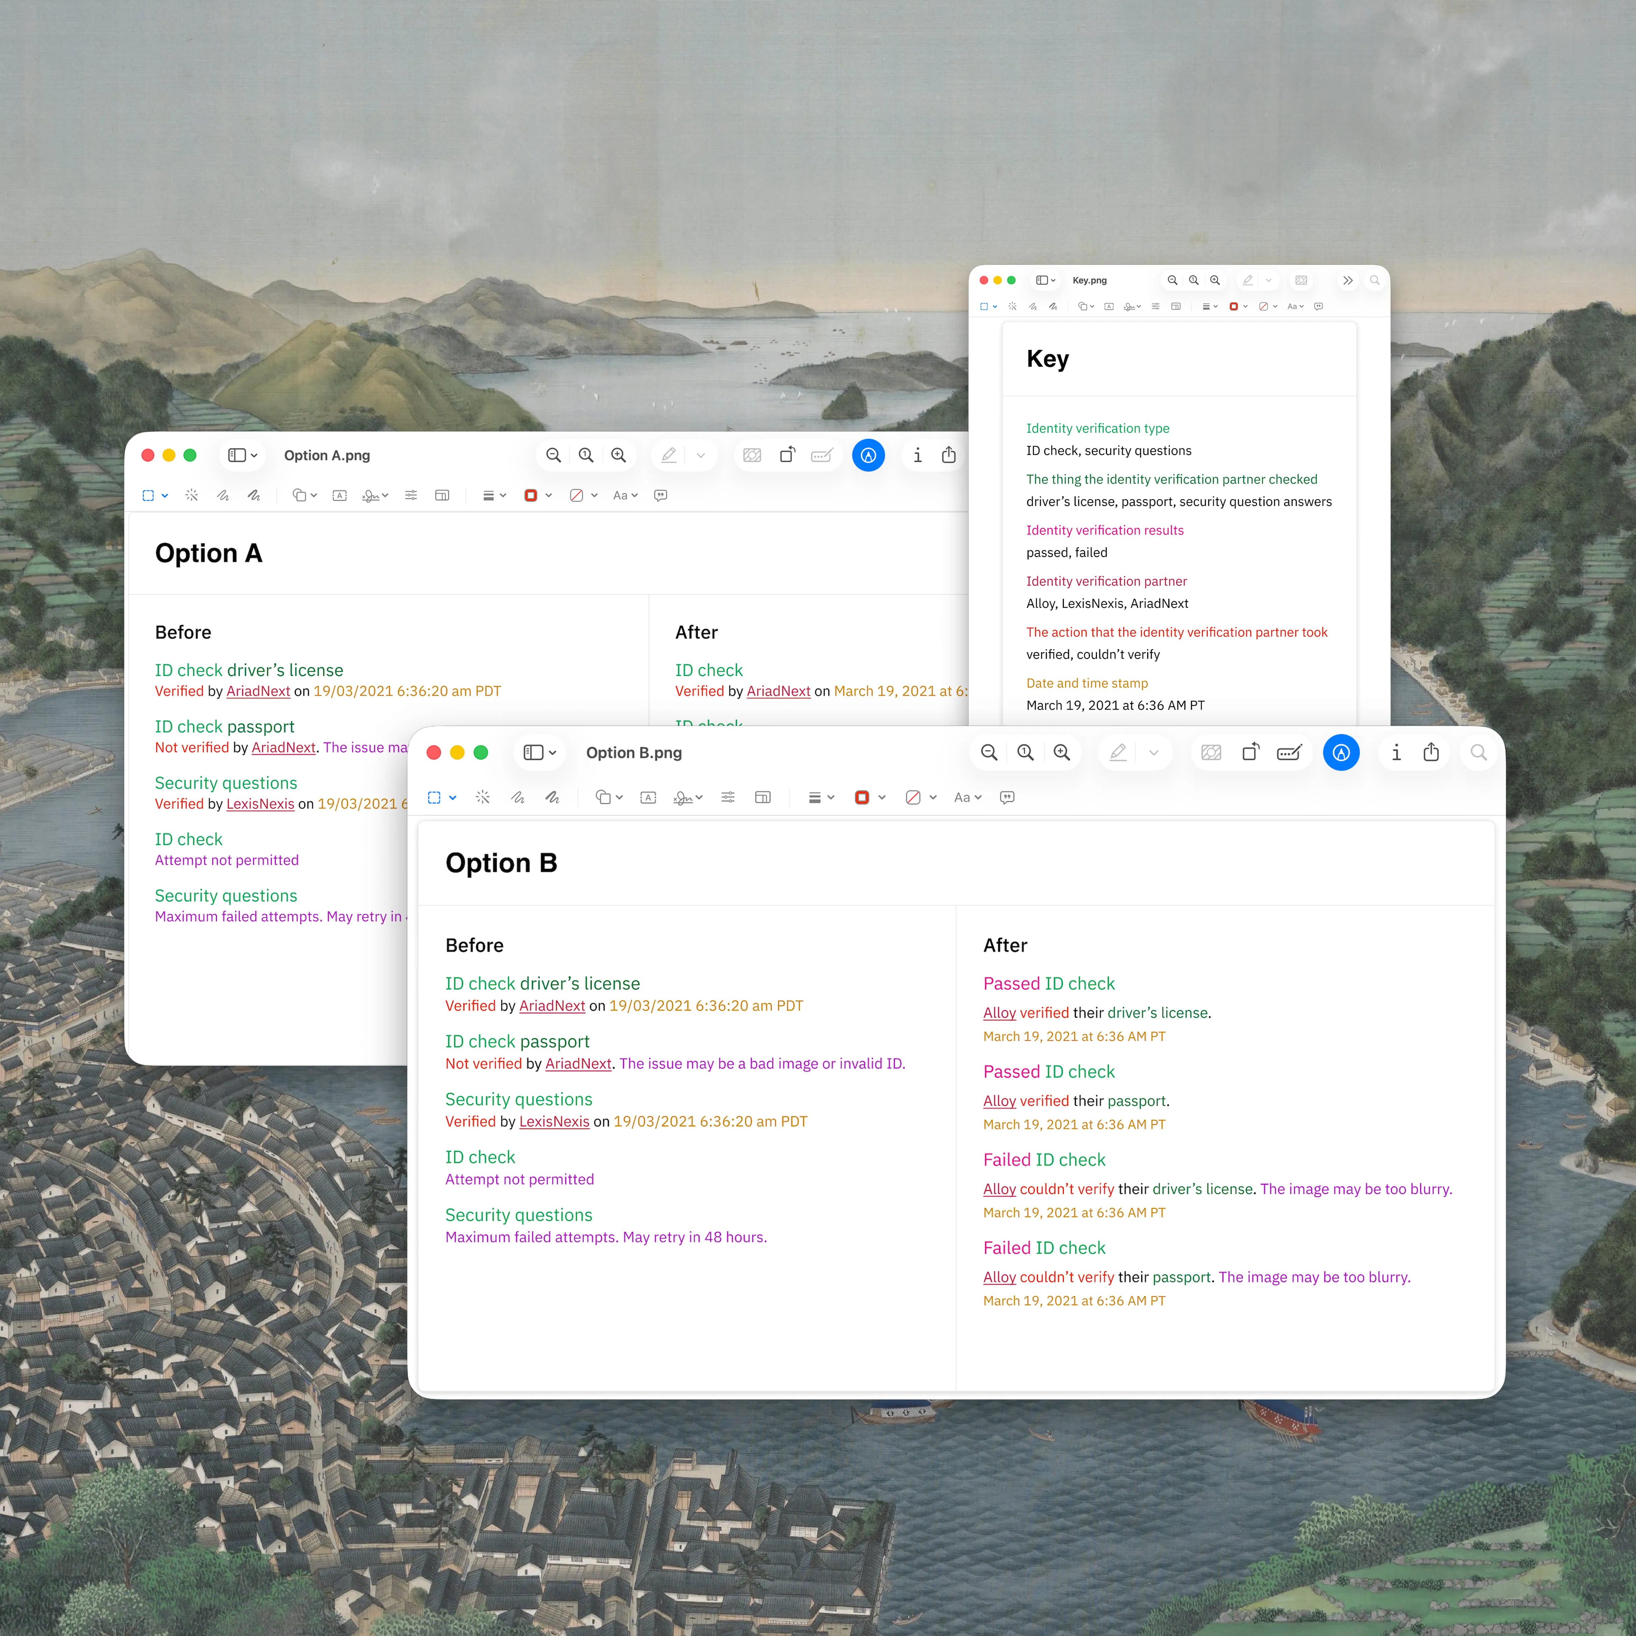Click remove background icon in Option B window

pyautogui.click(x=1211, y=753)
